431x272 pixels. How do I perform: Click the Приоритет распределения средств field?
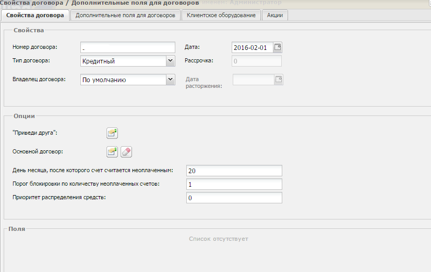click(x=234, y=198)
